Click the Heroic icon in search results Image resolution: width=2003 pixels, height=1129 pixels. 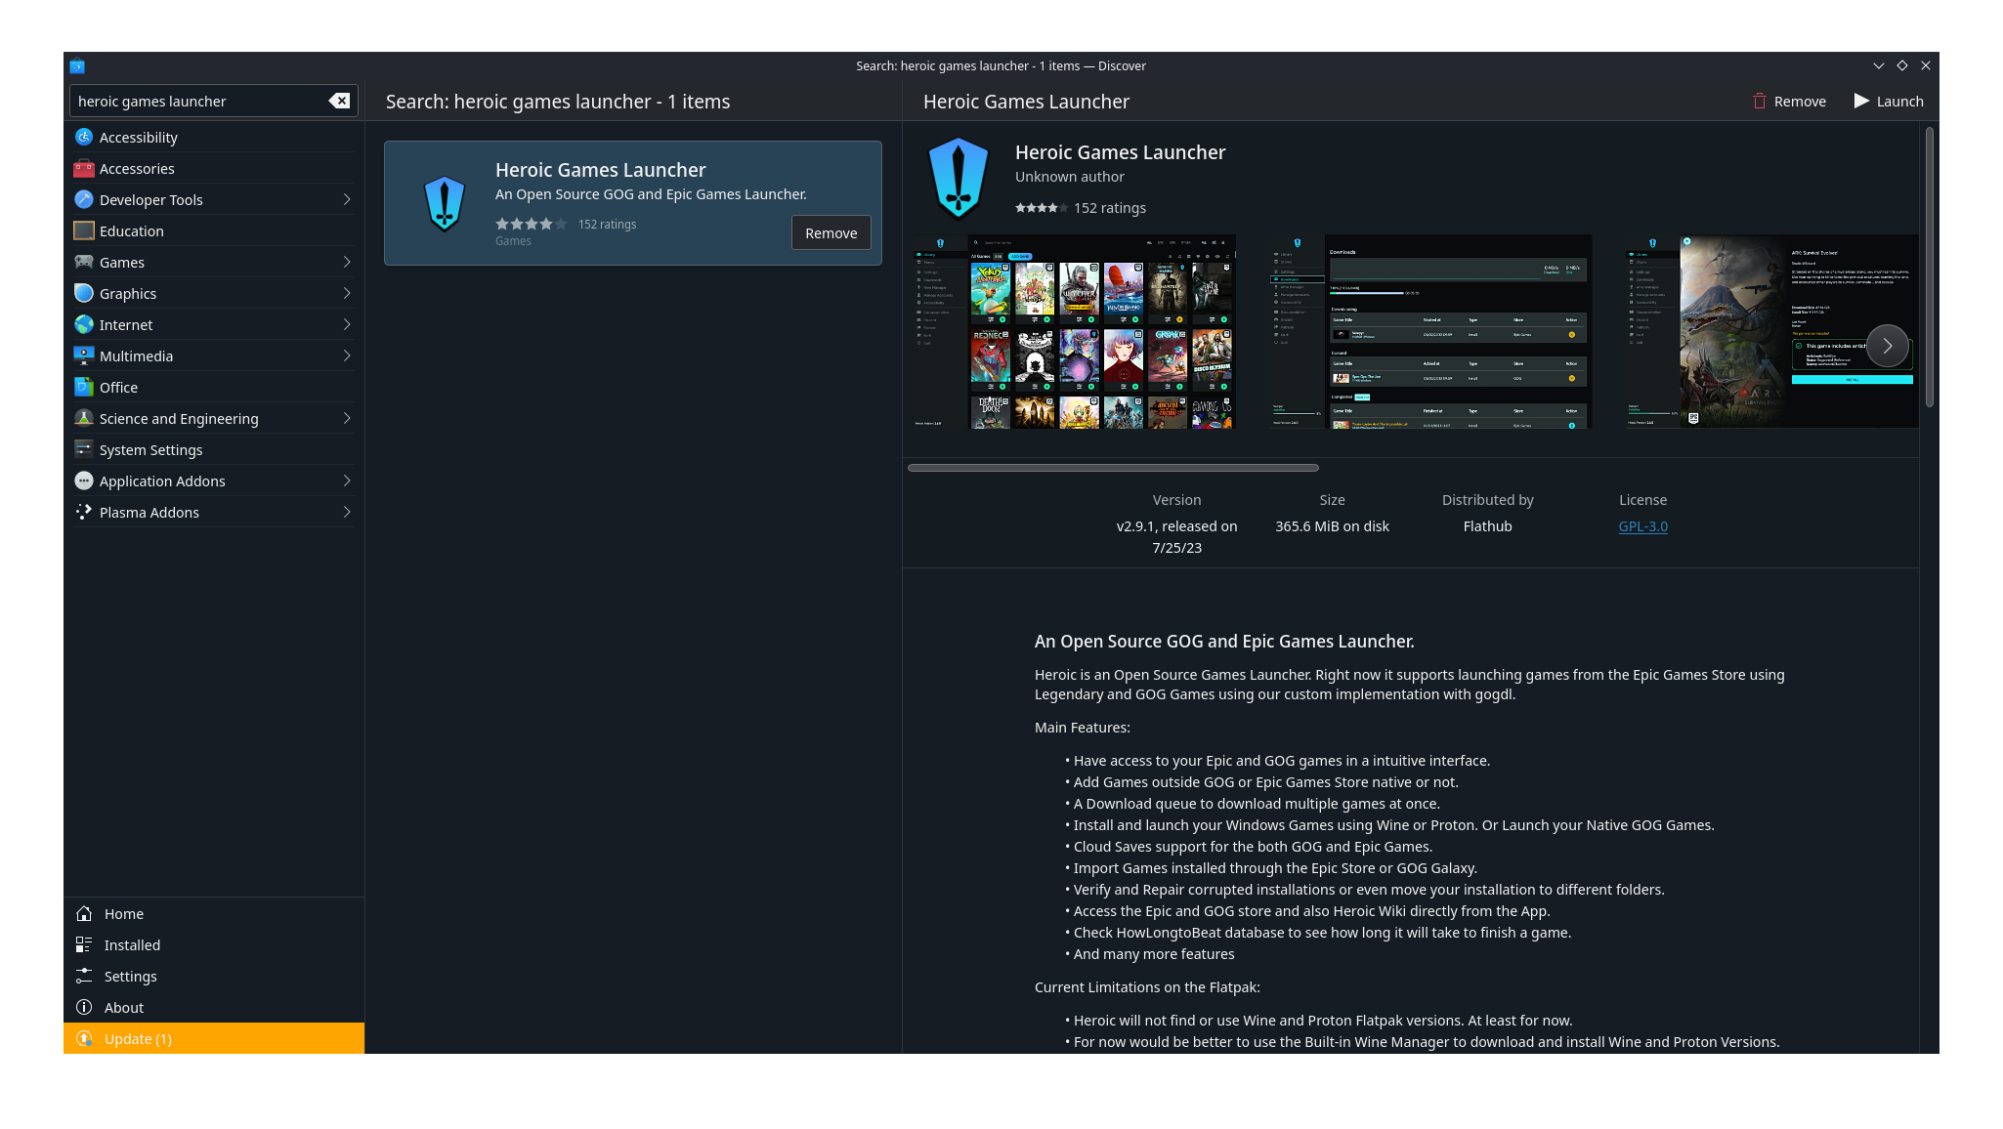[x=443, y=202]
